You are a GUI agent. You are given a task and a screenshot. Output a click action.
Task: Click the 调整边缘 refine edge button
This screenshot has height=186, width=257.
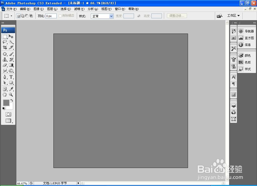point(177,16)
